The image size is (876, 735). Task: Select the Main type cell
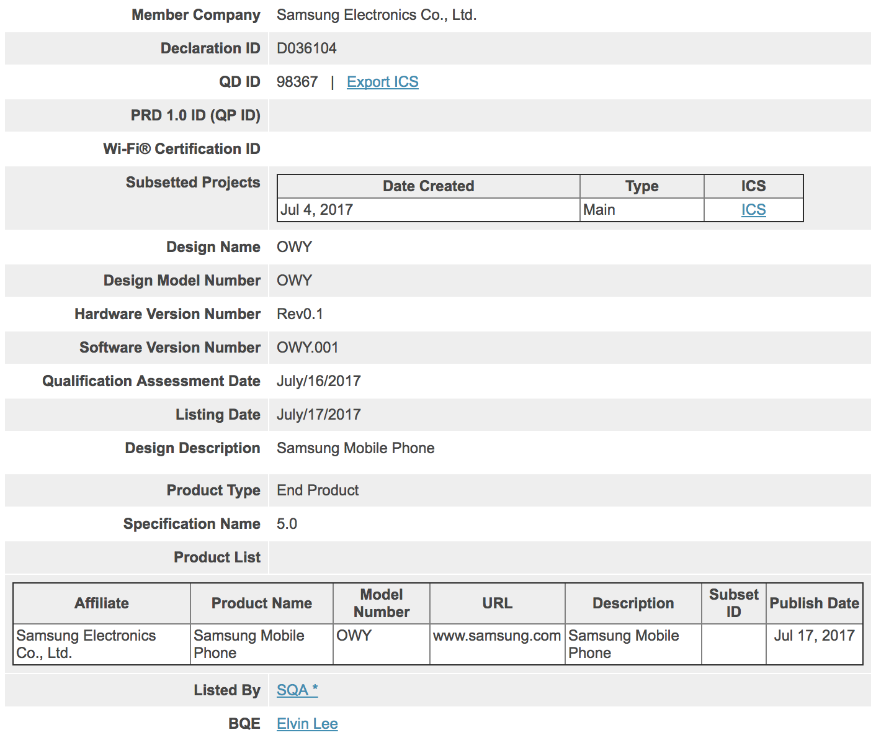point(599,210)
